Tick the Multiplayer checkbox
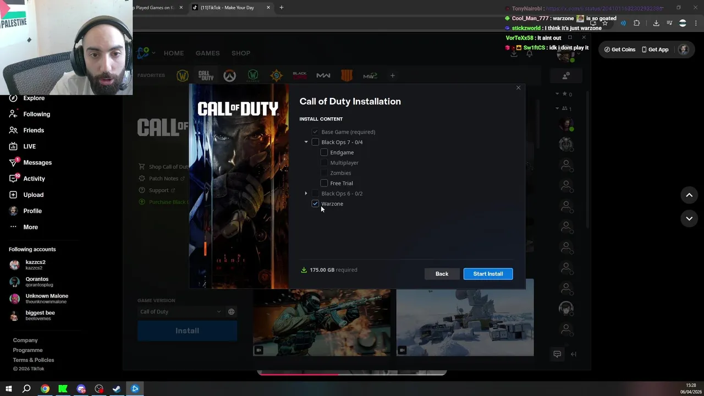Viewport: 704px width, 396px height. [x=324, y=163]
